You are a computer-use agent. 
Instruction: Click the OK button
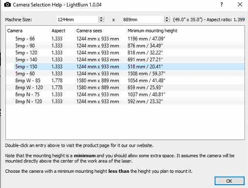coord(229,181)
